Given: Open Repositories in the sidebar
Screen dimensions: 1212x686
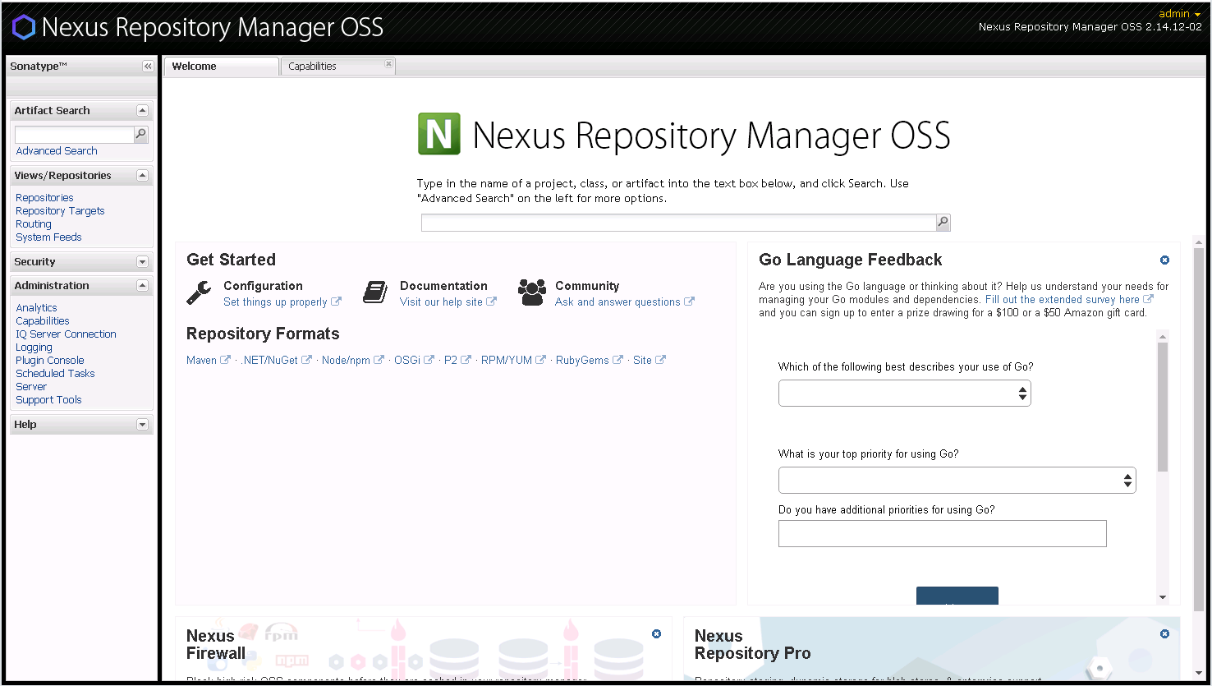Looking at the screenshot, I should [44, 198].
